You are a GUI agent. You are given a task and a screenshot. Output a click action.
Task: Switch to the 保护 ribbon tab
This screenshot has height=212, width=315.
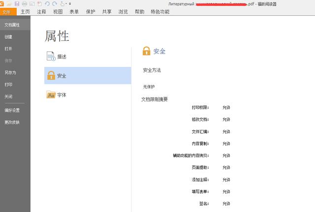click(x=91, y=12)
